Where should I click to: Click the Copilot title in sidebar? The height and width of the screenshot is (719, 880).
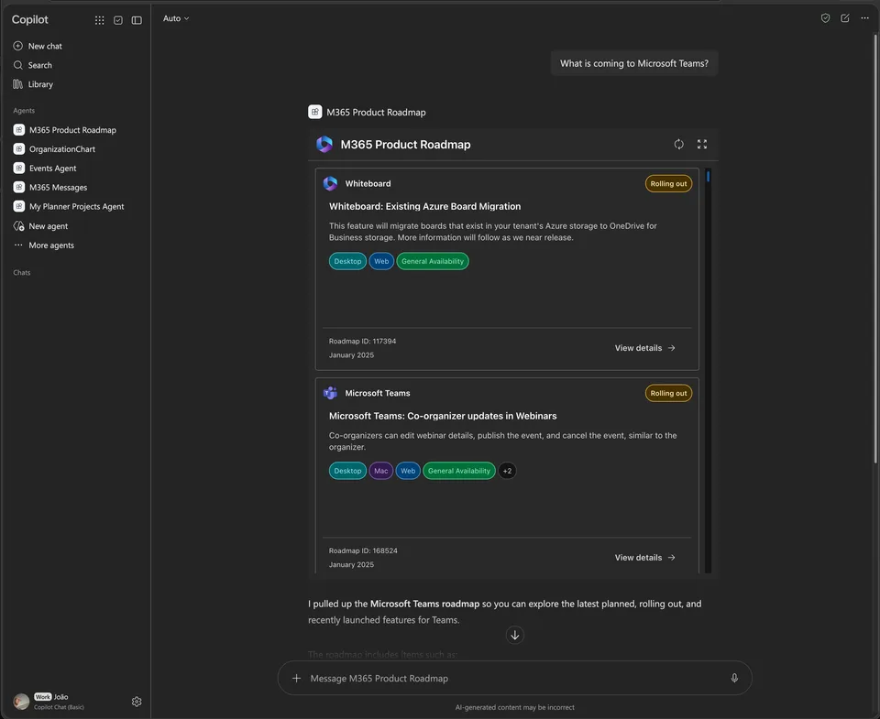[x=29, y=19]
